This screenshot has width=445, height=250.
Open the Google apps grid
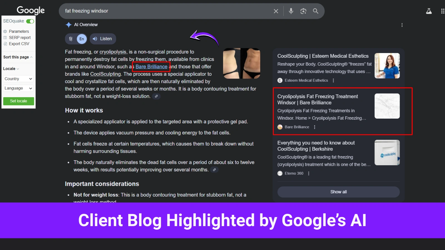pyautogui.click(x=442, y=11)
